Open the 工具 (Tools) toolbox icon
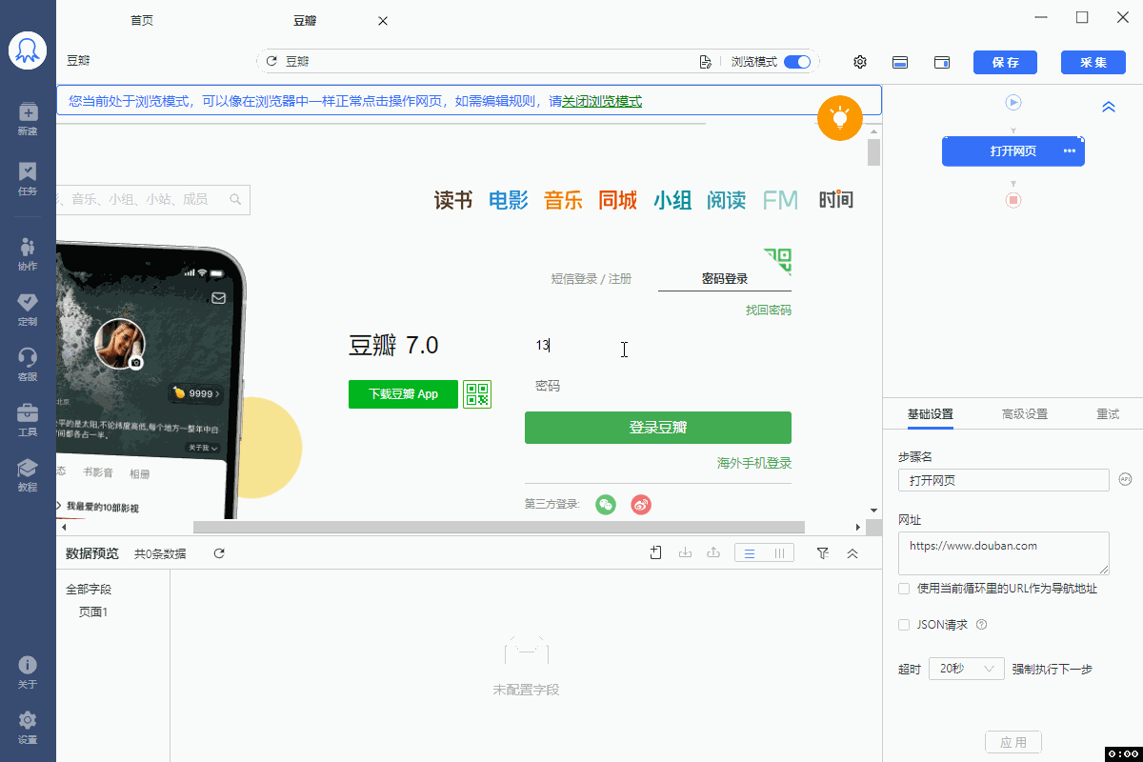 (28, 412)
